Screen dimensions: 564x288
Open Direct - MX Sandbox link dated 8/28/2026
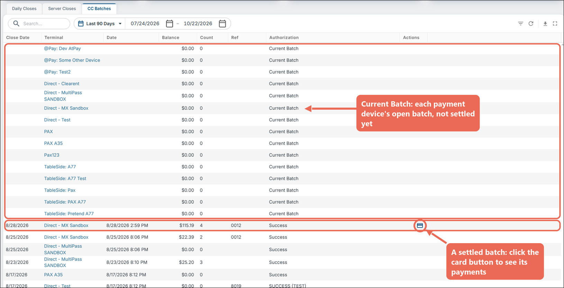(x=66, y=226)
